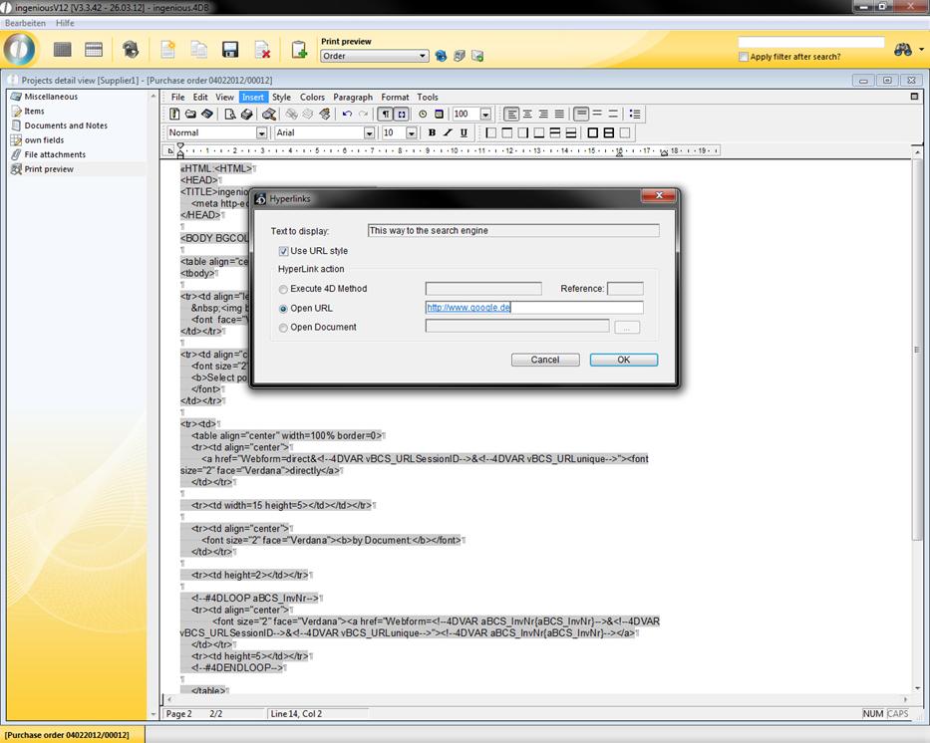
Task: Expand the Arial font dropdown
Action: pyautogui.click(x=369, y=132)
